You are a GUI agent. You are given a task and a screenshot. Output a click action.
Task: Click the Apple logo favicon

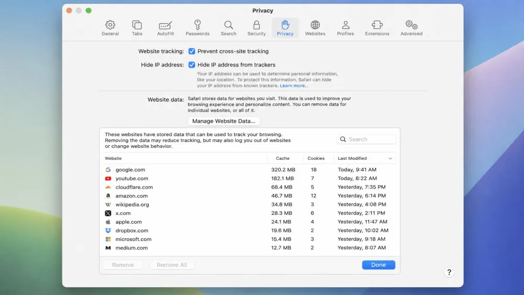(108, 222)
